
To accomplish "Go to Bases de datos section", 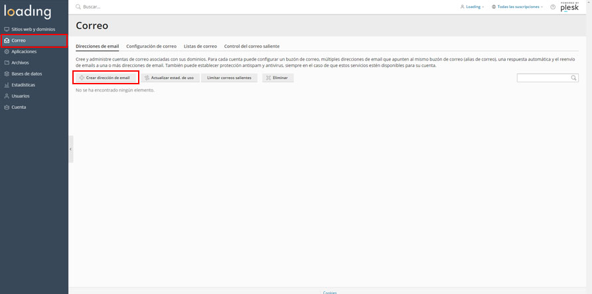I will 27,74.
